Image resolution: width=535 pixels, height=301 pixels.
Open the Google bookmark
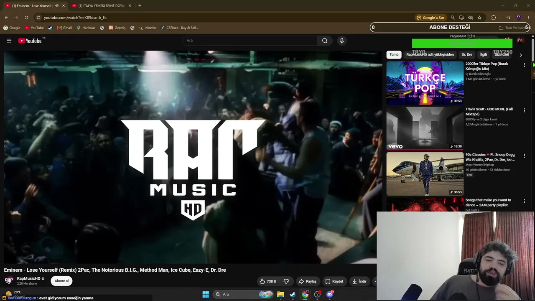click(12, 28)
